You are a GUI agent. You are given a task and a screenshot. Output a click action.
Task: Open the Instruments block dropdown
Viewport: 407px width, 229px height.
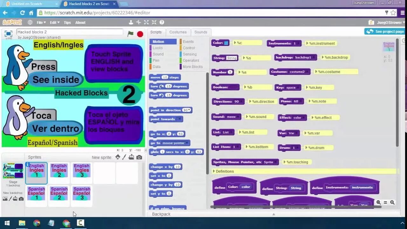coord(298,43)
